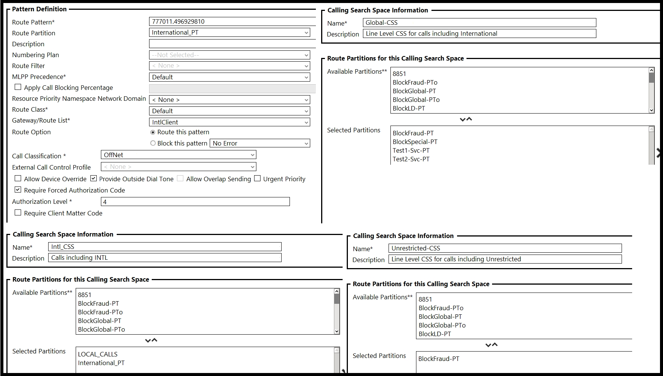Image resolution: width=663 pixels, height=376 pixels.
Task: Select BlockGlobal-PT in Global-CSS available partitions
Action: (414, 91)
